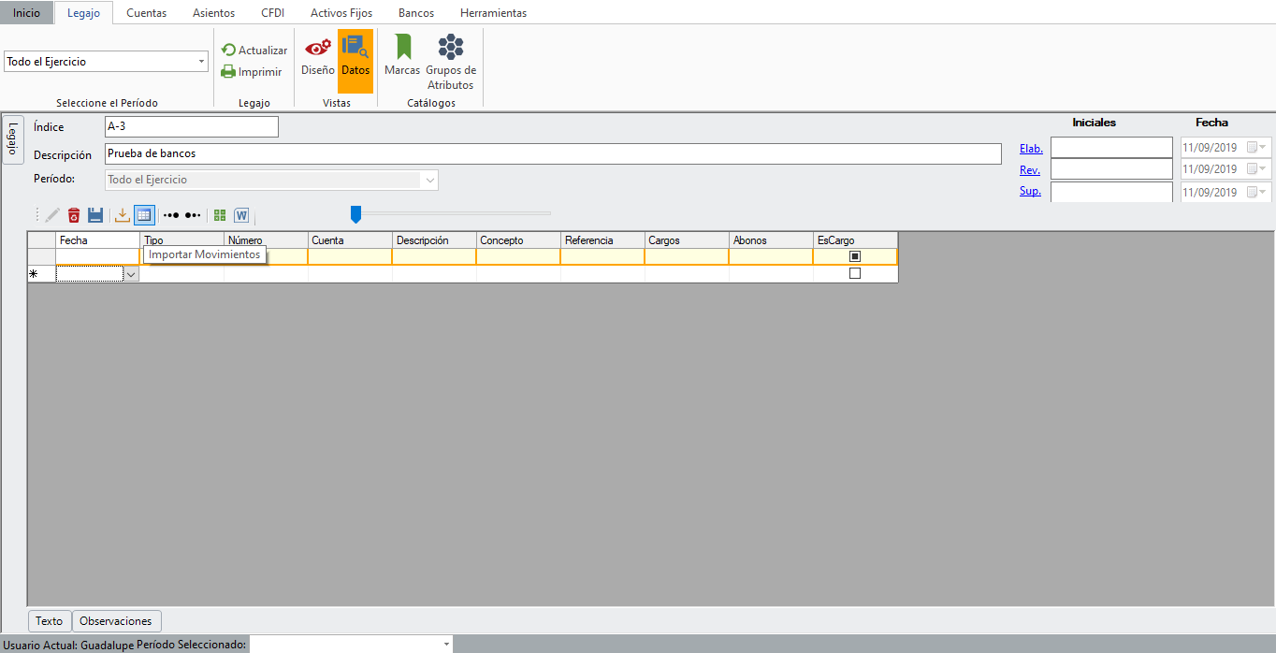Image resolution: width=1276 pixels, height=653 pixels.
Task: Open Grupos de Atributos catalog
Action: coord(451,62)
